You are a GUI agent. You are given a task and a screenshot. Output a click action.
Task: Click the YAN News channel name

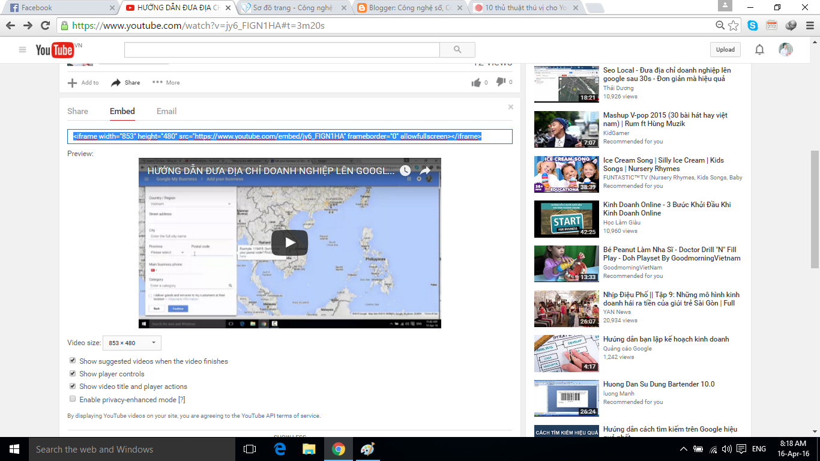tap(617, 312)
